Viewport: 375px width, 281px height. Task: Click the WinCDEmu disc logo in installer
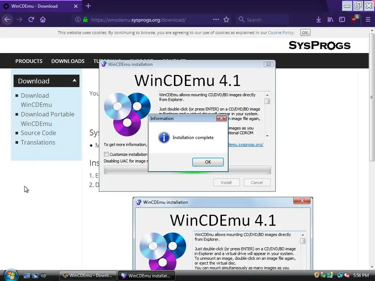pos(127,114)
